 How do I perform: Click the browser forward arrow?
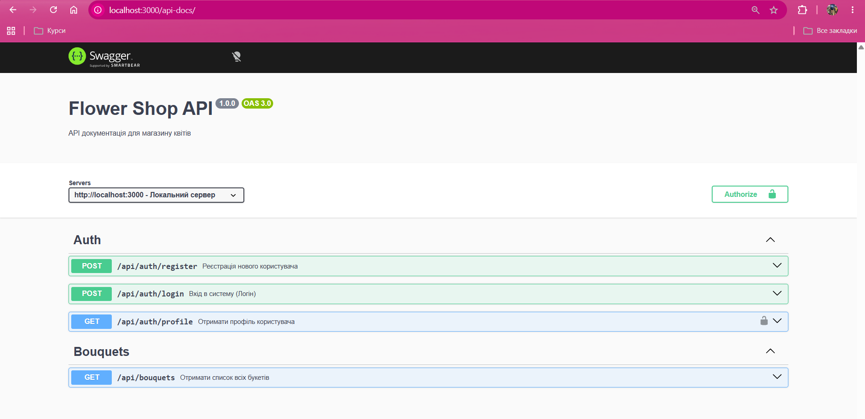point(33,10)
